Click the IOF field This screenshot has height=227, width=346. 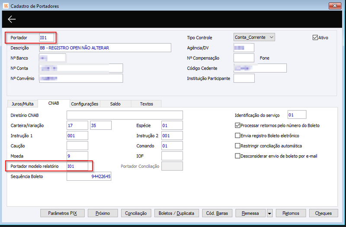(172, 156)
